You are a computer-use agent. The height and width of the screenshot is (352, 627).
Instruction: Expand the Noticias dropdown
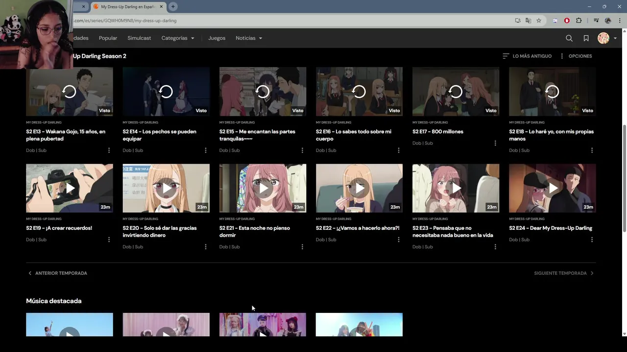pyautogui.click(x=249, y=38)
